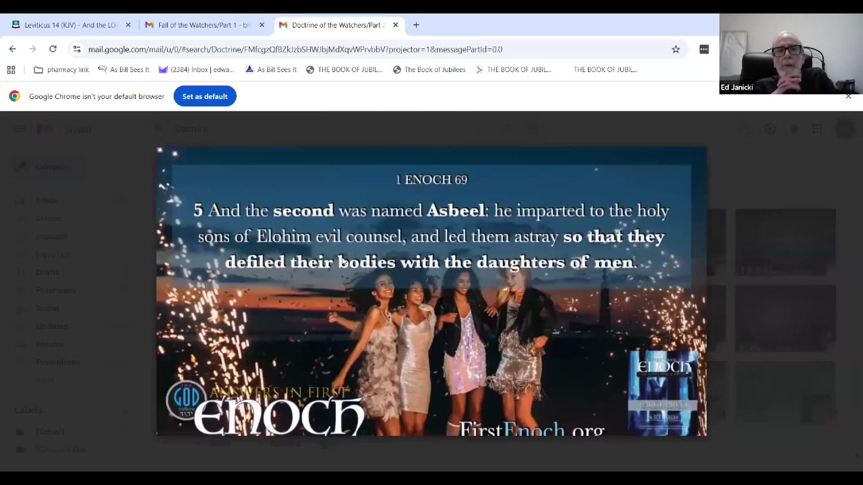Image resolution: width=863 pixels, height=485 pixels.
Task: Close the Leviticus 14 (KJV) tab
Action: coord(128,25)
